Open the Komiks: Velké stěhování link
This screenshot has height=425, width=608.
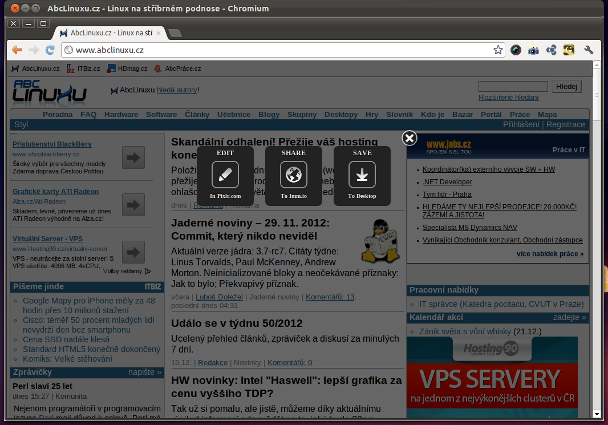coord(67,359)
